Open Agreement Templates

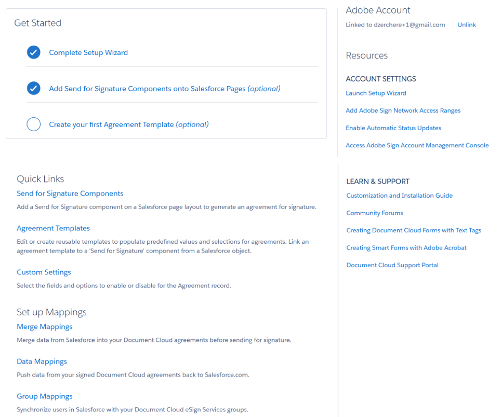pyautogui.click(x=53, y=228)
